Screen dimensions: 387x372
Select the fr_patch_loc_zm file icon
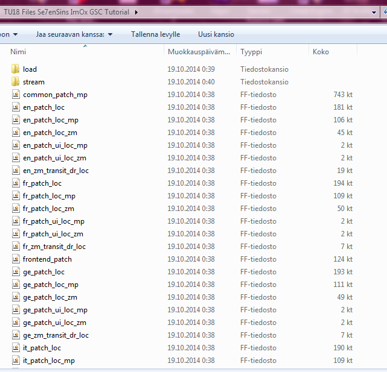pos(16,209)
